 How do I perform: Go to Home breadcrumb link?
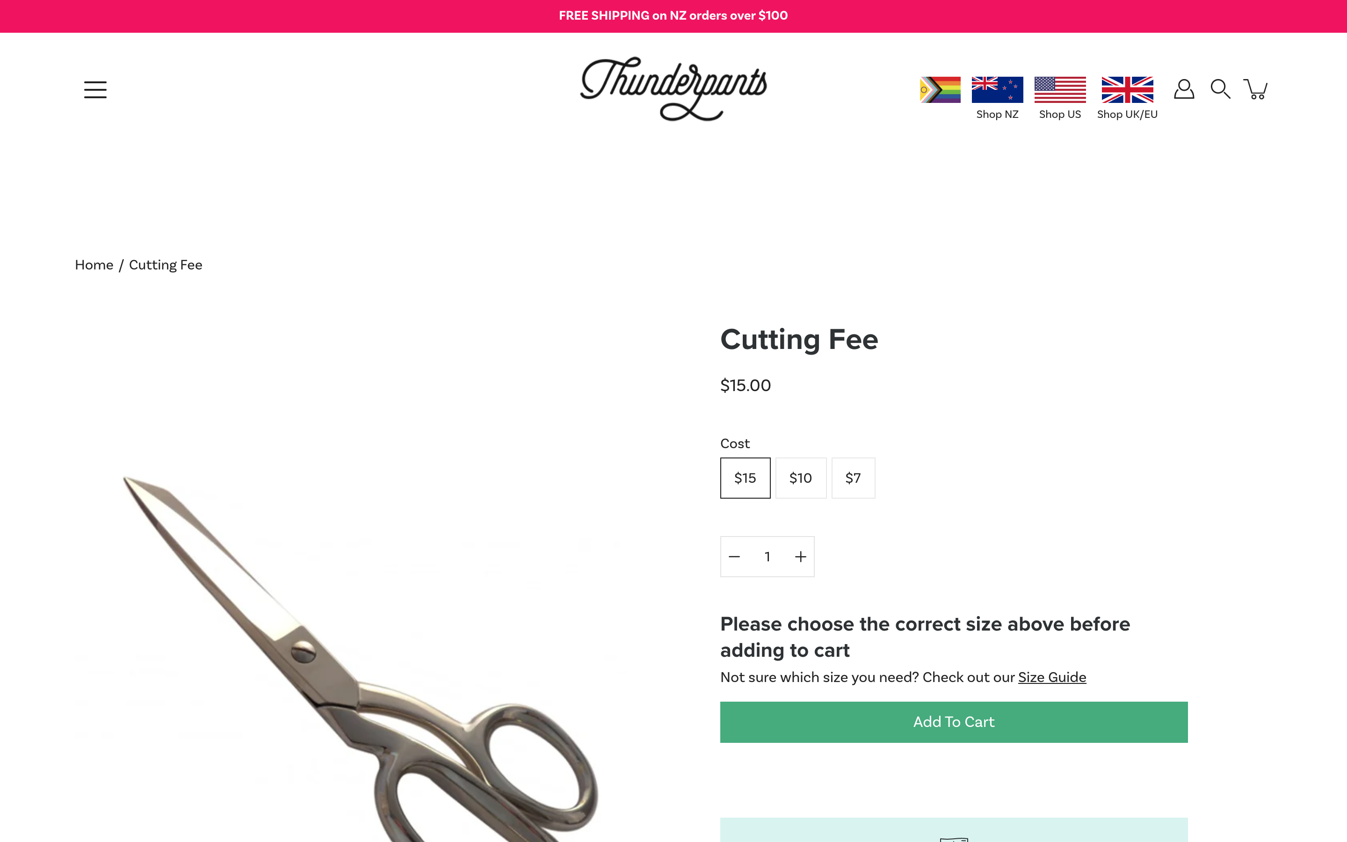[94, 264]
